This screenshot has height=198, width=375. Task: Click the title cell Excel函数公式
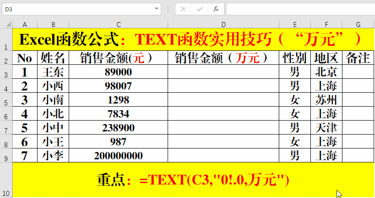[193, 39]
